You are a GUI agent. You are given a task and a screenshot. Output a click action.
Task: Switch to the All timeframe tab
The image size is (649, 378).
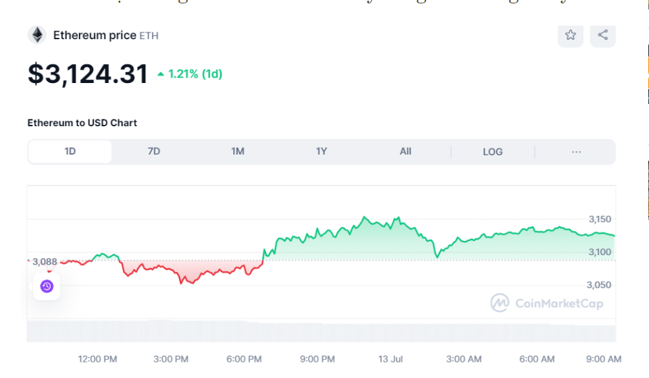(405, 151)
